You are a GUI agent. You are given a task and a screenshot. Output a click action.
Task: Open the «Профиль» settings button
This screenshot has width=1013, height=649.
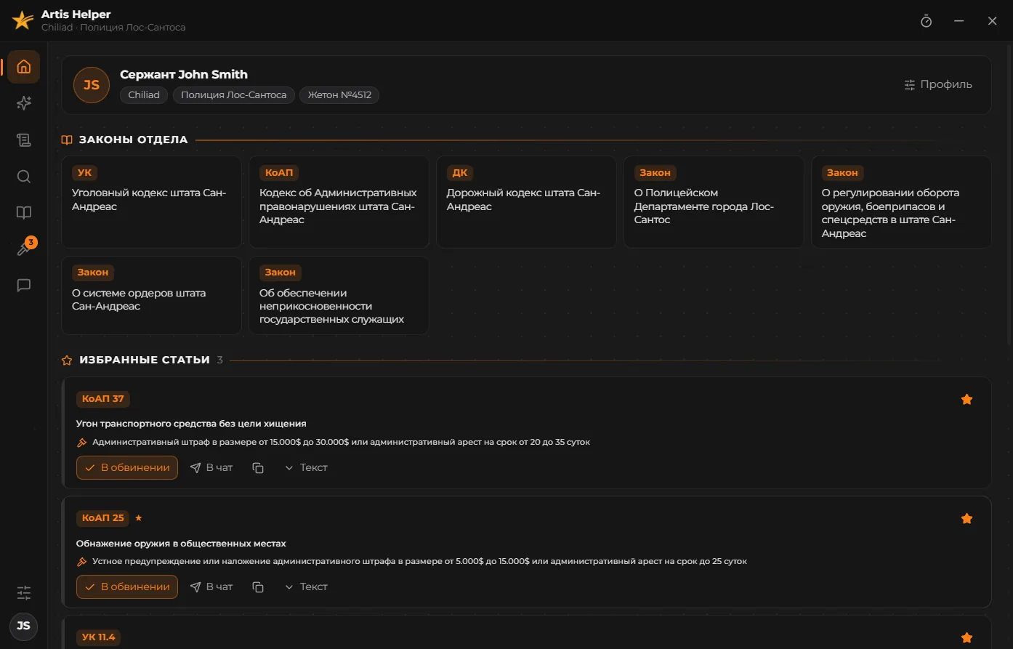(938, 84)
